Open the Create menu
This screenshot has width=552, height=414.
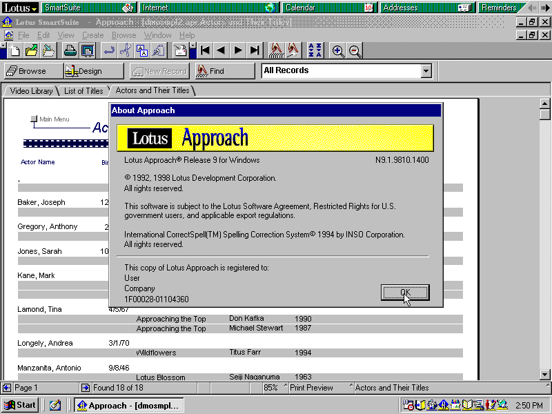tap(93, 35)
